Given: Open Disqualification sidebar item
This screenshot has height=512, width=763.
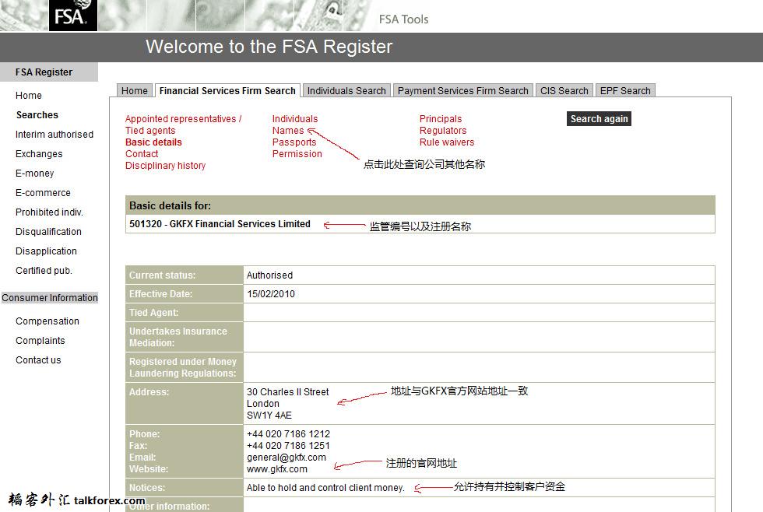Looking at the screenshot, I should 48,231.
